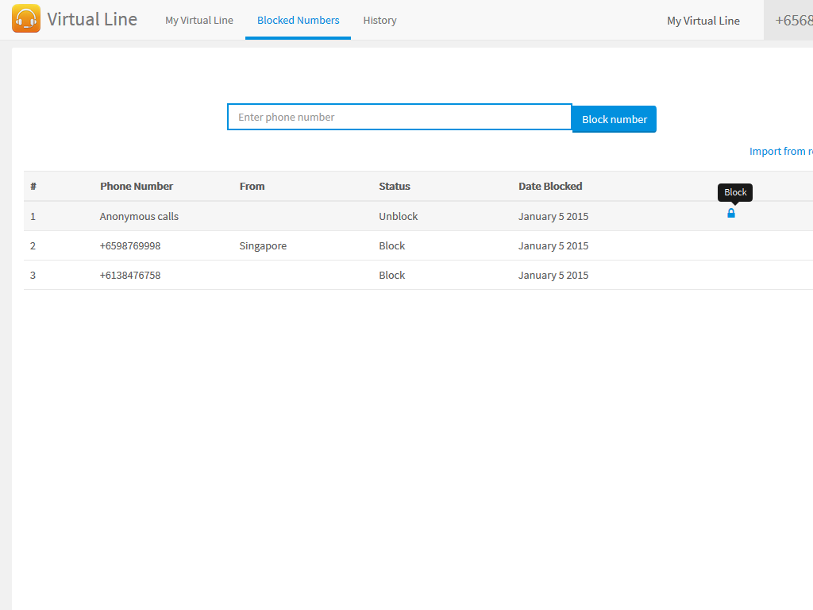Click the Status column header

pyautogui.click(x=395, y=186)
